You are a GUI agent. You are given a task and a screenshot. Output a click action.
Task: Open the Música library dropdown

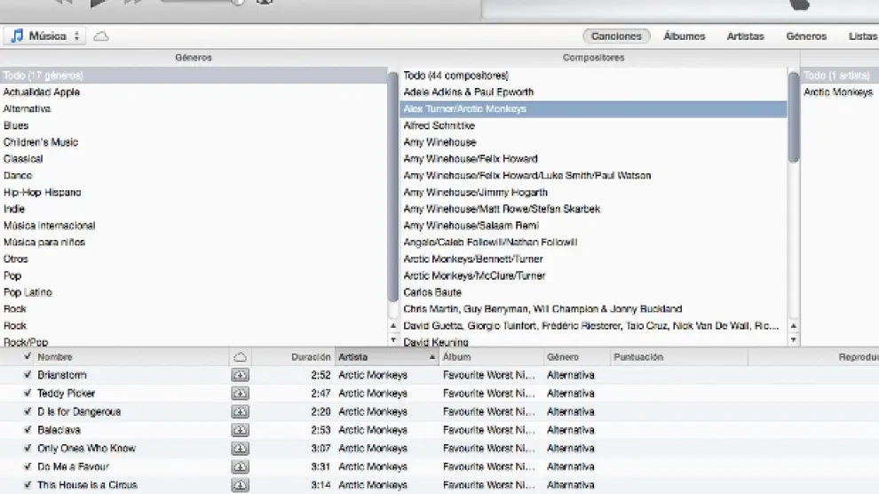pyautogui.click(x=44, y=36)
